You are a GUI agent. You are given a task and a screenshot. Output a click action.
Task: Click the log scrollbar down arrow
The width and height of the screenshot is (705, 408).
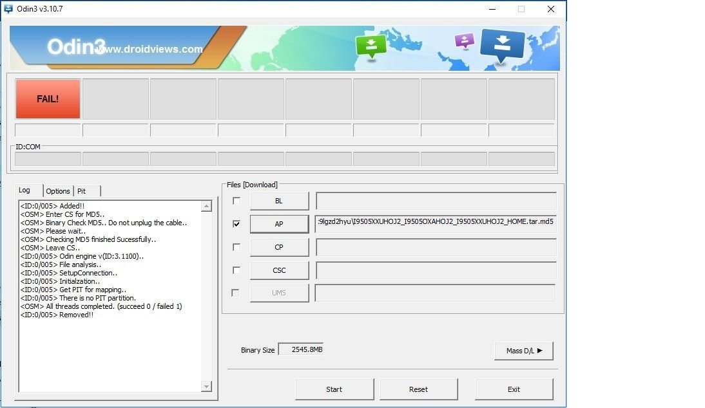pyautogui.click(x=206, y=387)
